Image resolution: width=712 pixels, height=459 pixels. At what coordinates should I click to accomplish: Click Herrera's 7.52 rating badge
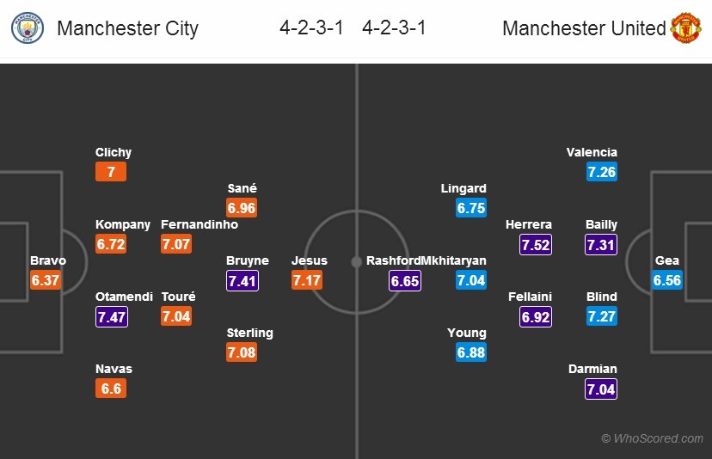pos(536,244)
